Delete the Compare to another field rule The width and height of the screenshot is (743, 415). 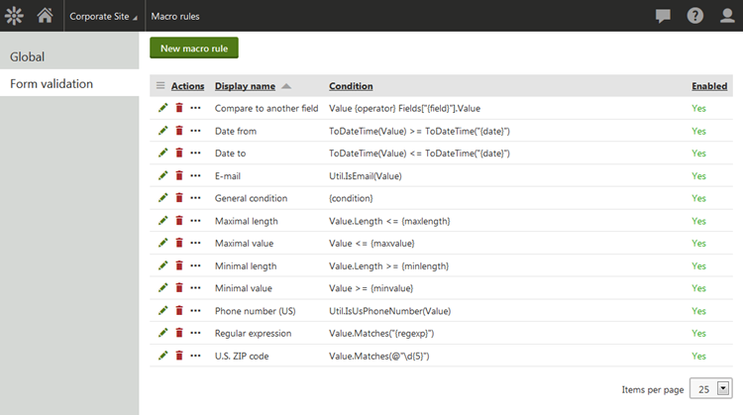(179, 108)
